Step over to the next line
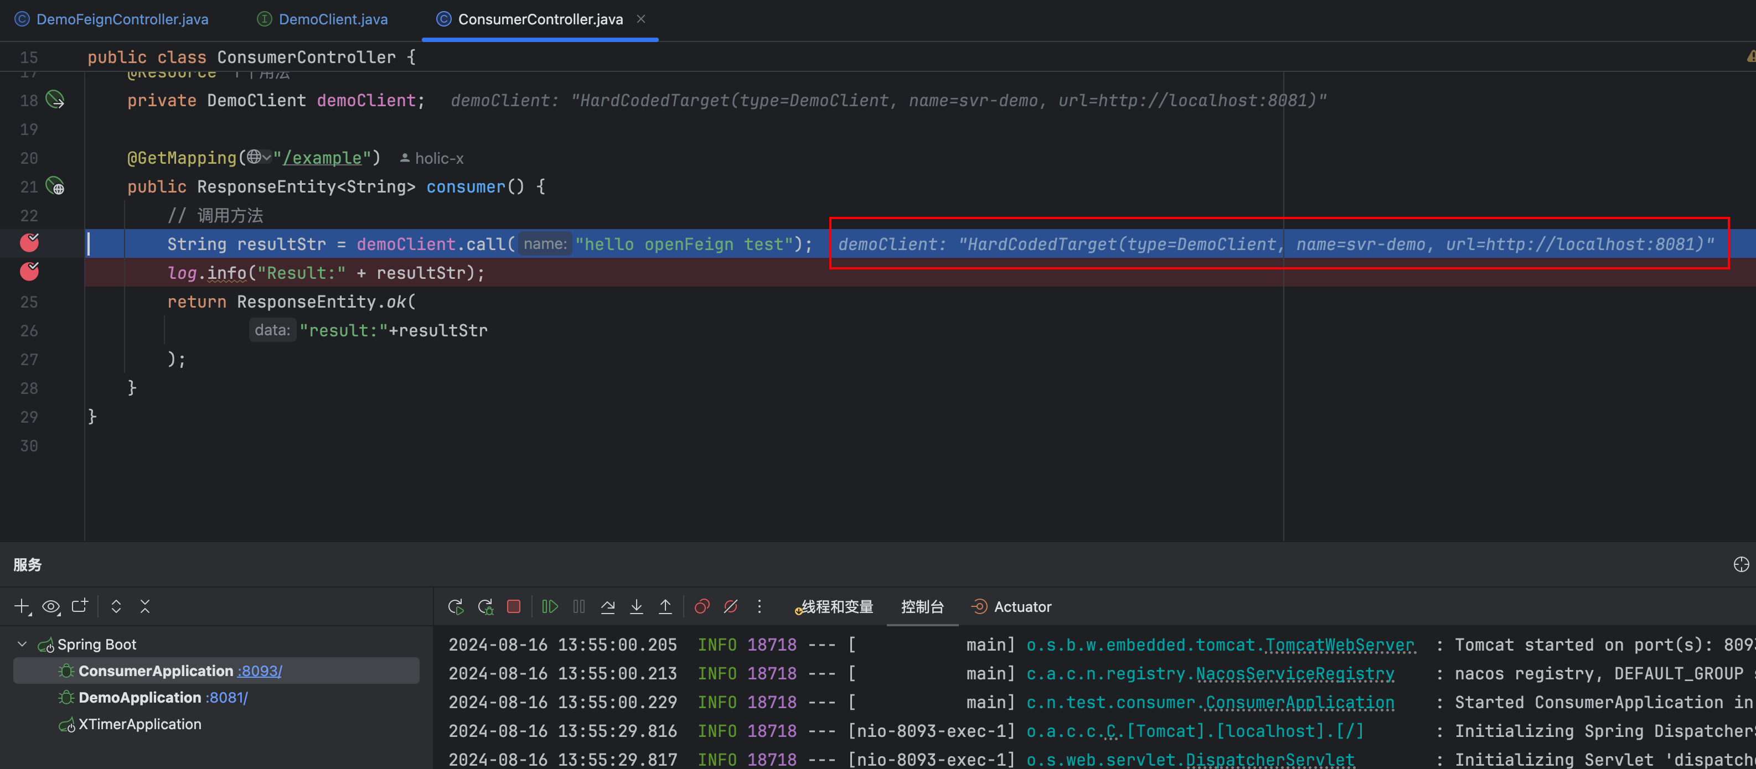 [x=607, y=606]
